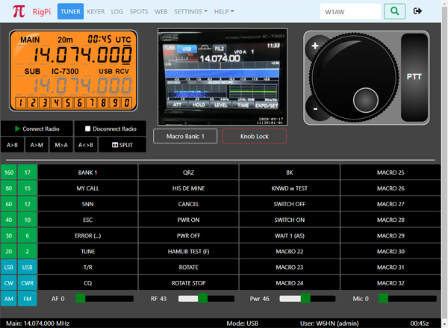Run the PWR OFF macro
The image size is (448, 328).
(189, 235)
